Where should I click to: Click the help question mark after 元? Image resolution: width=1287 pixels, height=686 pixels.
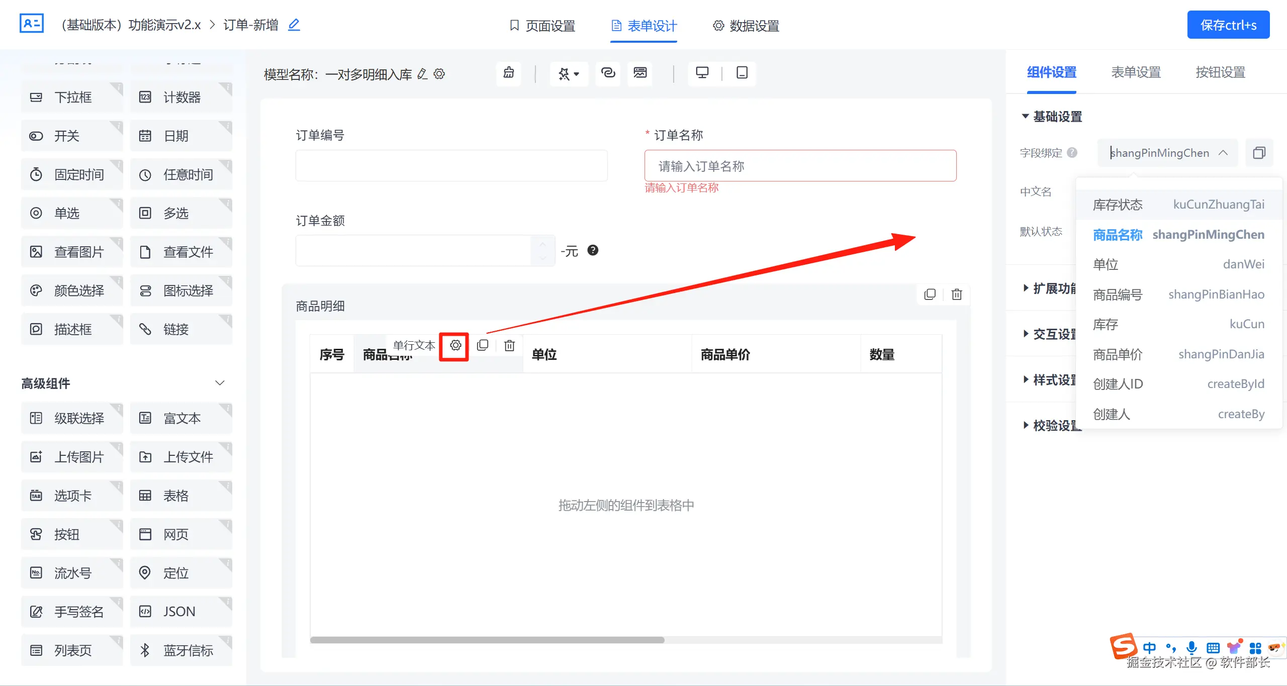[593, 250]
